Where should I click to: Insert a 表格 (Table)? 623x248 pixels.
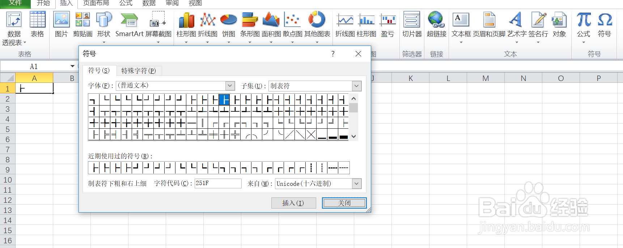tap(37, 25)
